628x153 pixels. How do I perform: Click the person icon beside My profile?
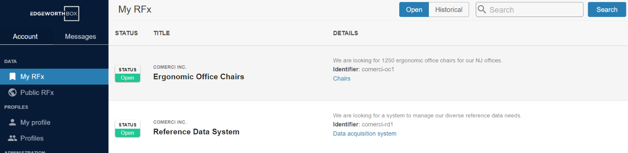point(12,122)
